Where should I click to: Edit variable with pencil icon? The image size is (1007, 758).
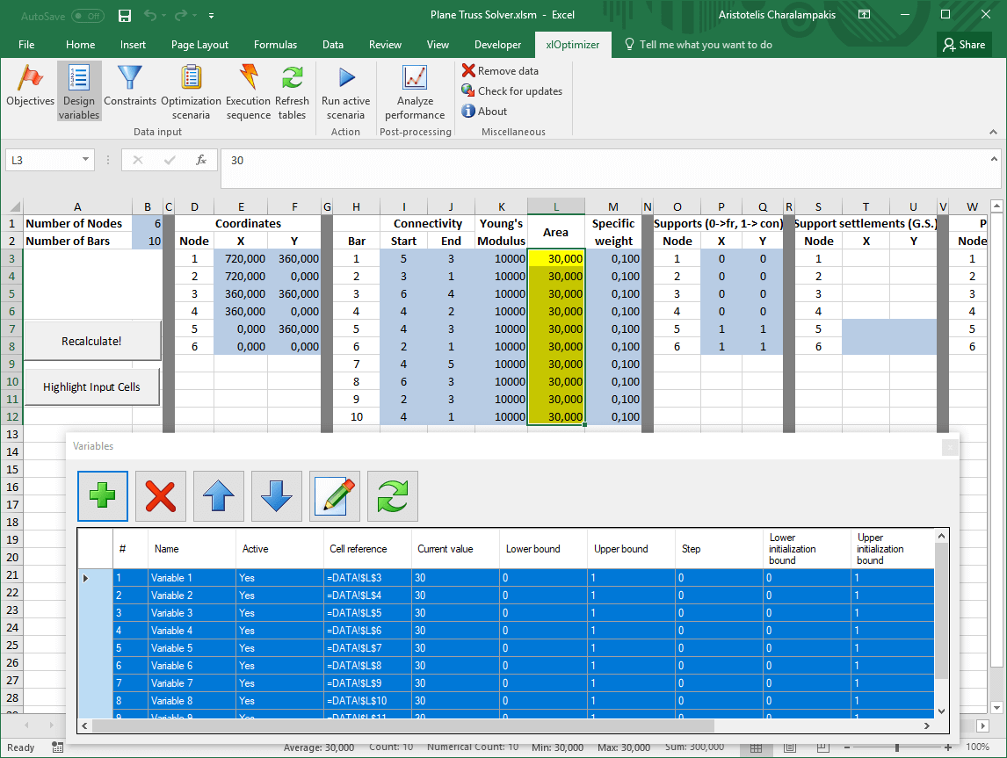click(335, 497)
